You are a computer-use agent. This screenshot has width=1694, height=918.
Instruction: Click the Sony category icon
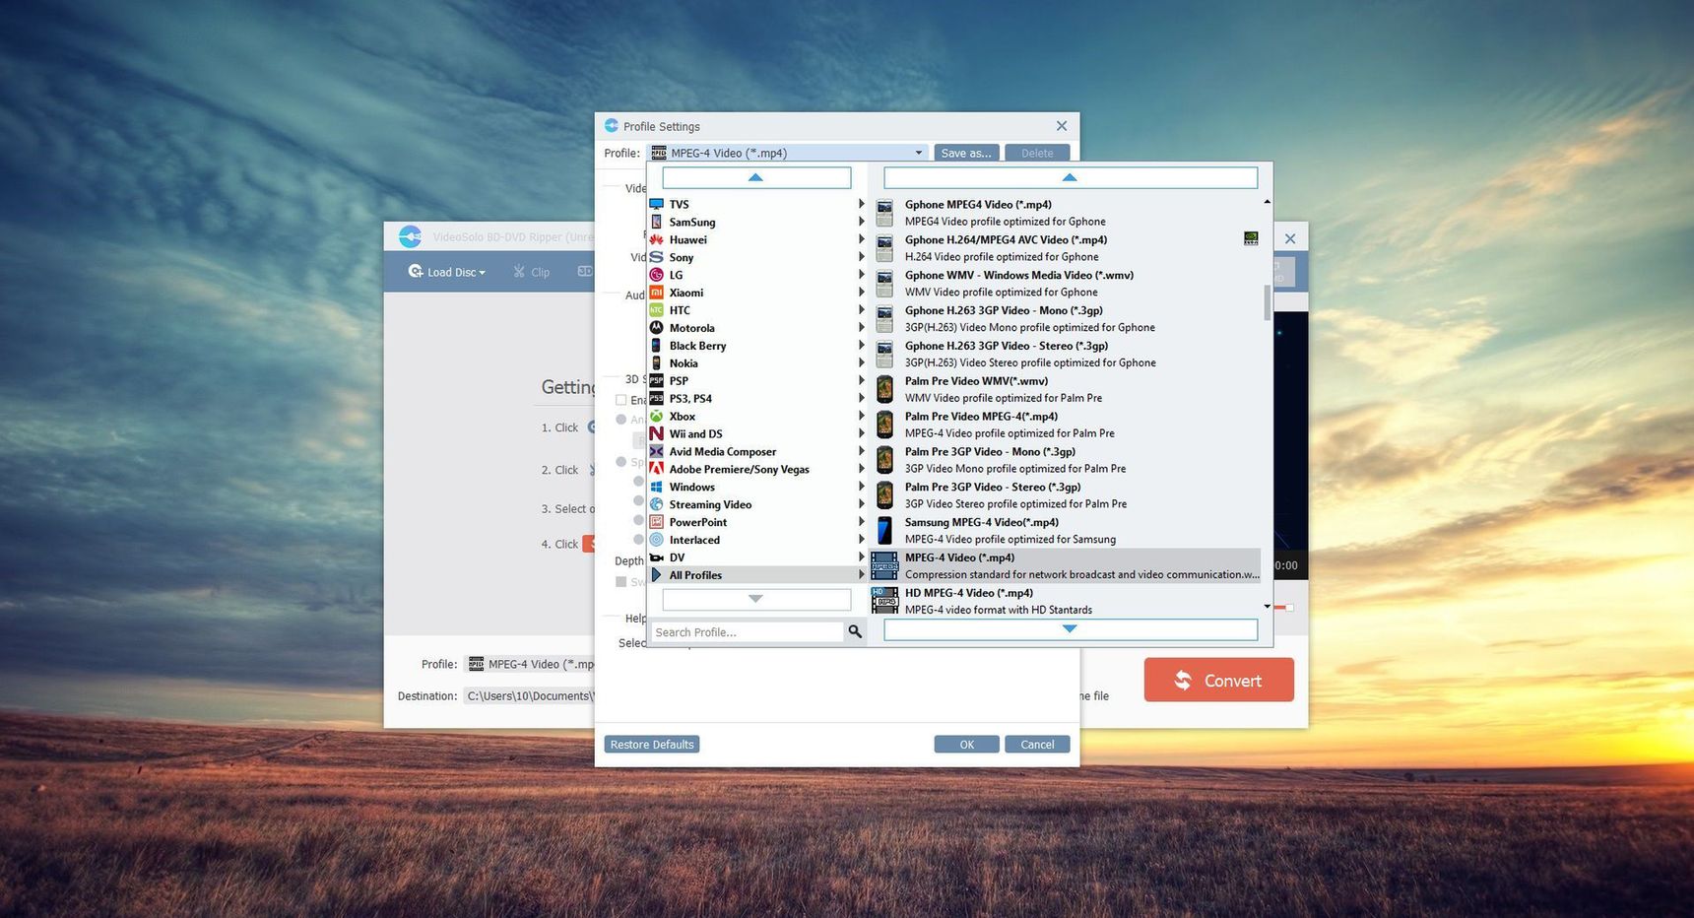(656, 257)
